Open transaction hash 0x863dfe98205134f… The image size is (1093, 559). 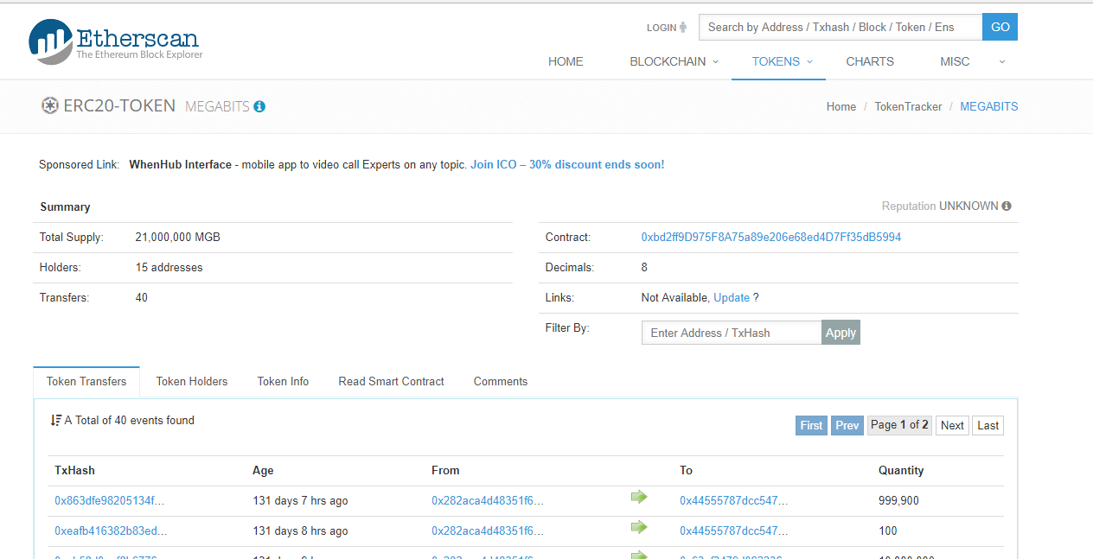pyautogui.click(x=110, y=500)
